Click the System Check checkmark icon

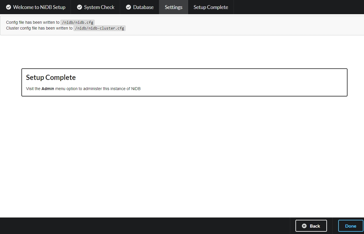click(x=80, y=7)
